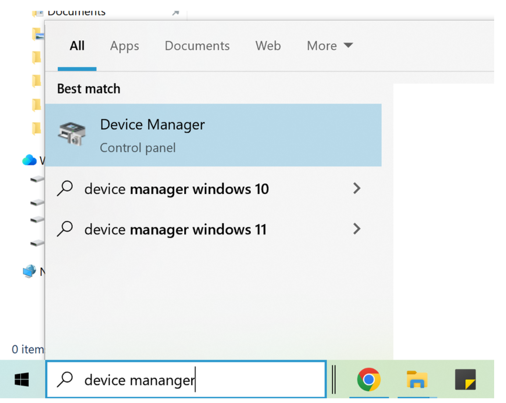506x403 pixels.
Task: Open Google Chrome from the taskbar
Action: coord(368,379)
